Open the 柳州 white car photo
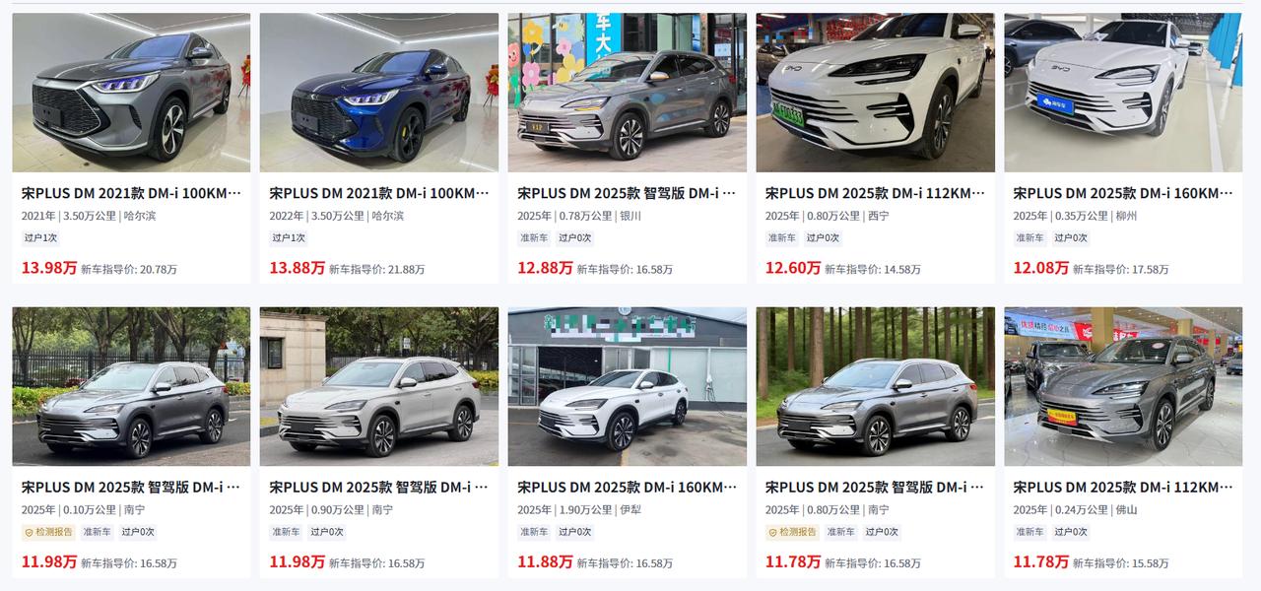 coord(1123,93)
